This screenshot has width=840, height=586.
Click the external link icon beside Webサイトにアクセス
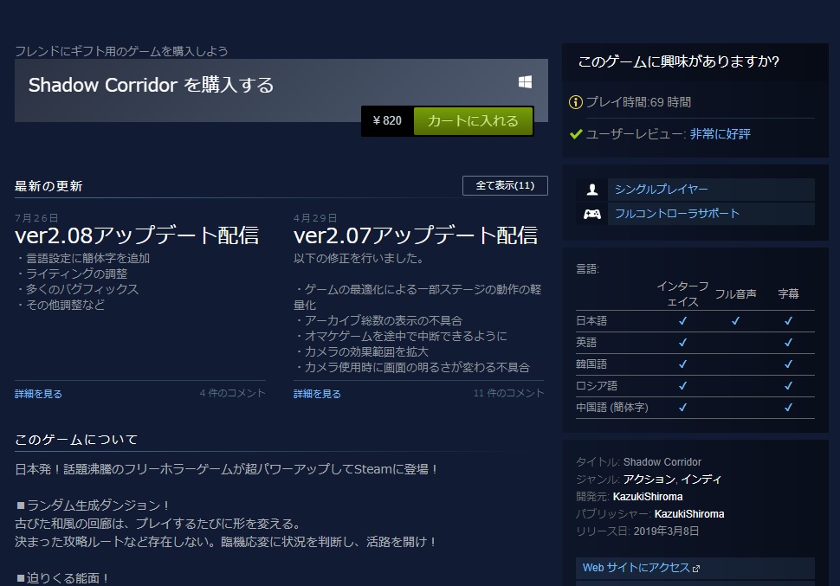coord(696,569)
